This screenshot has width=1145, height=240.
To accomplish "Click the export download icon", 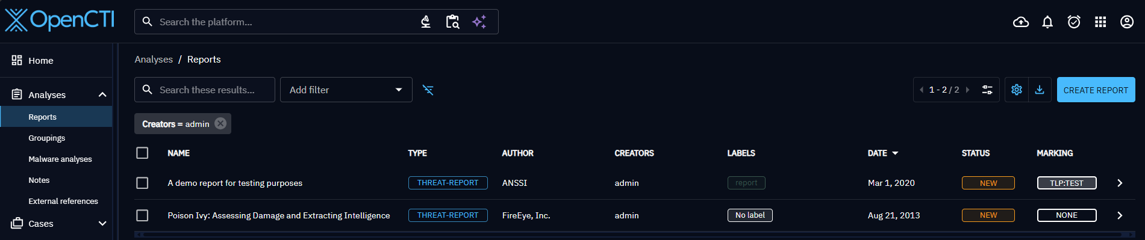I will click(1040, 90).
